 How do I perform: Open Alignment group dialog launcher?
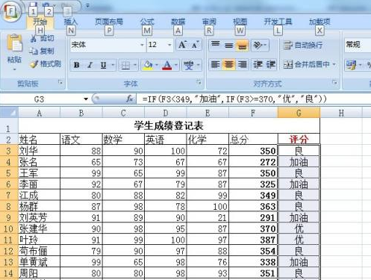pos(334,82)
